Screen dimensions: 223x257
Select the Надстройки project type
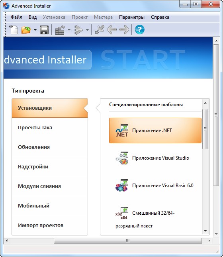pyautogui.click(x=50, y=167)
